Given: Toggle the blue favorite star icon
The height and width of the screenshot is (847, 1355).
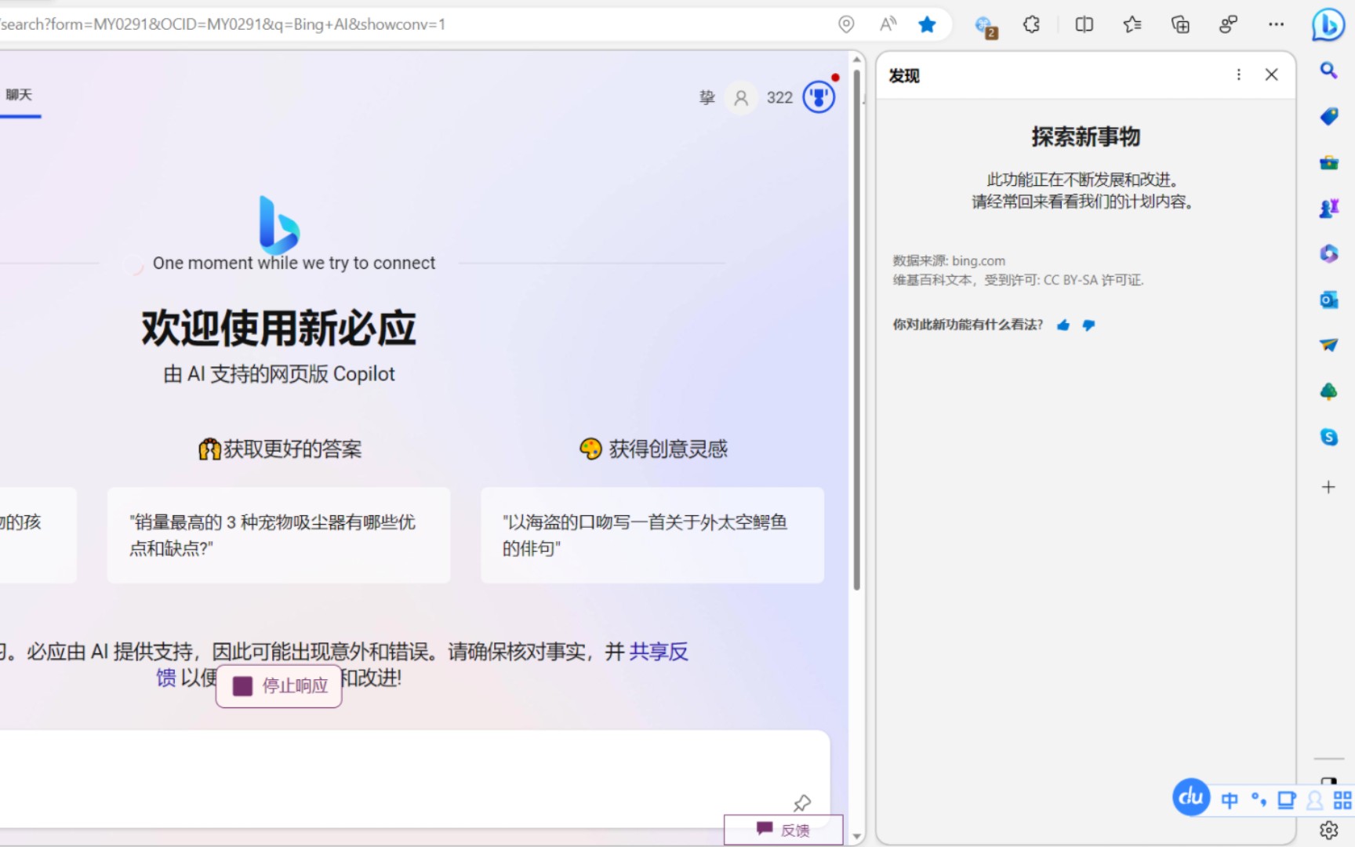Looking at the screenshot, I should [x=927, y=24].
